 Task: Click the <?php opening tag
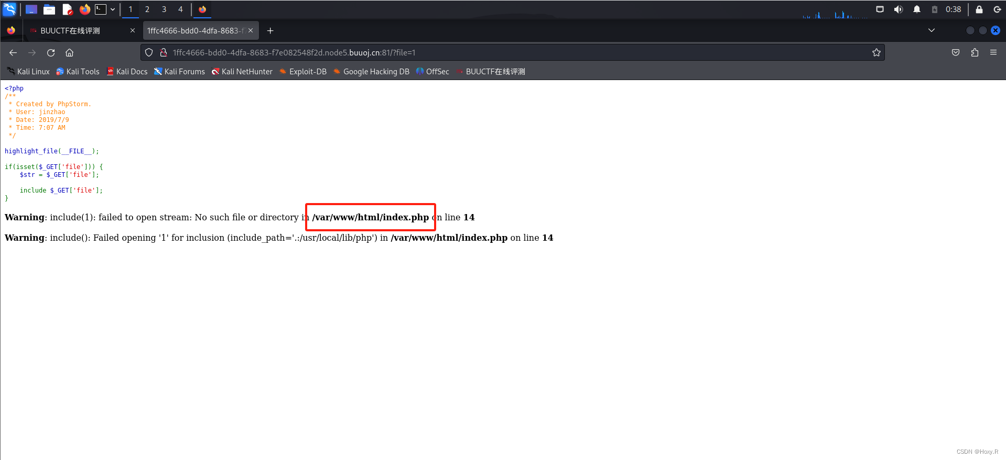point(14,88)
